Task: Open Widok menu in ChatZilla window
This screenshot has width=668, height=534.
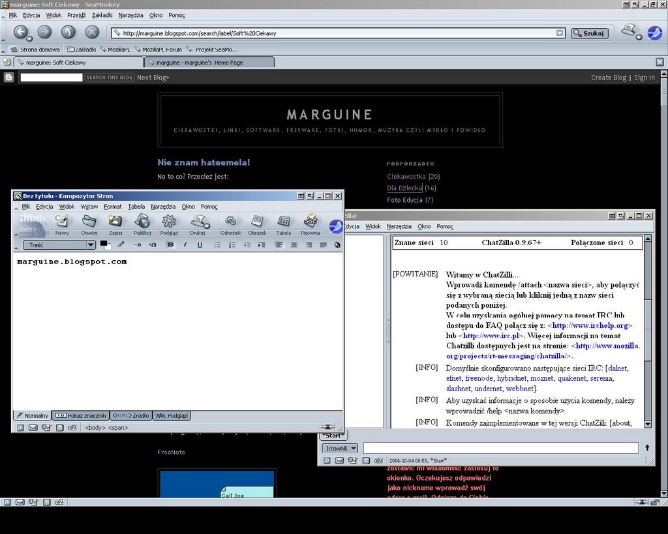Action: tap(372, 226)
